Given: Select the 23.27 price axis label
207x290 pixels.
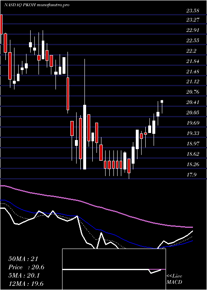Looking at the screenshot, I should click(x=193, y=19).
